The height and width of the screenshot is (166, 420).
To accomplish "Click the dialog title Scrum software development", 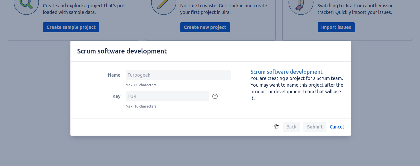I will (122, 51).
